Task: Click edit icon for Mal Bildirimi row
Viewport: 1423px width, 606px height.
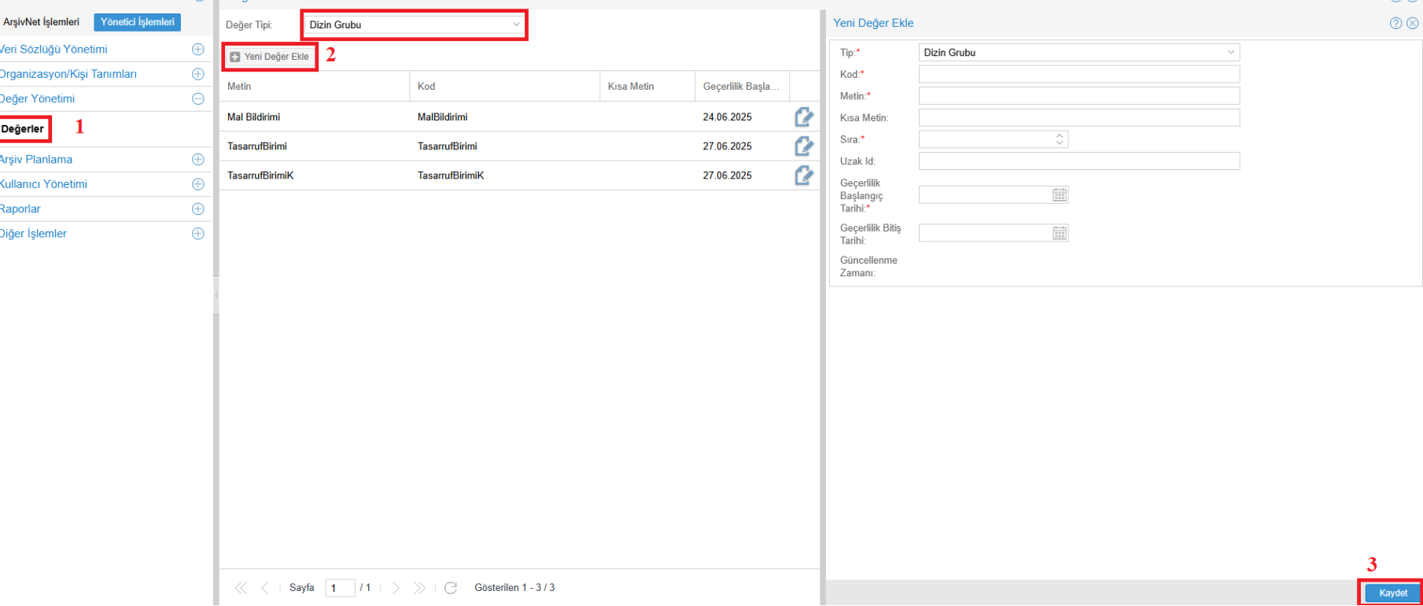Action: pyautogui.click(x=803, y=117)
